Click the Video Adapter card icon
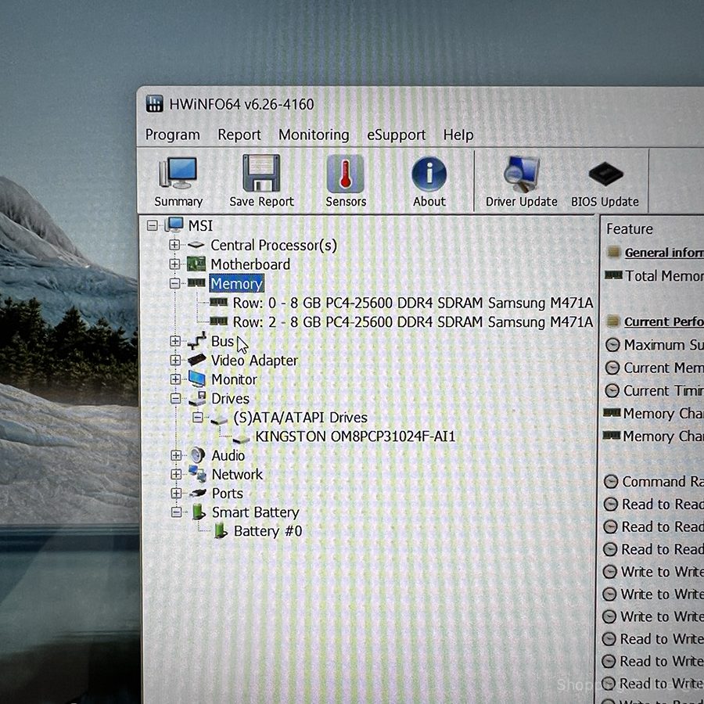 pos(196,360)
